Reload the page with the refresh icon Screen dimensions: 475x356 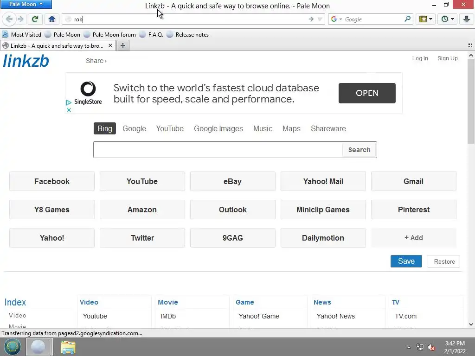point(35,19)
